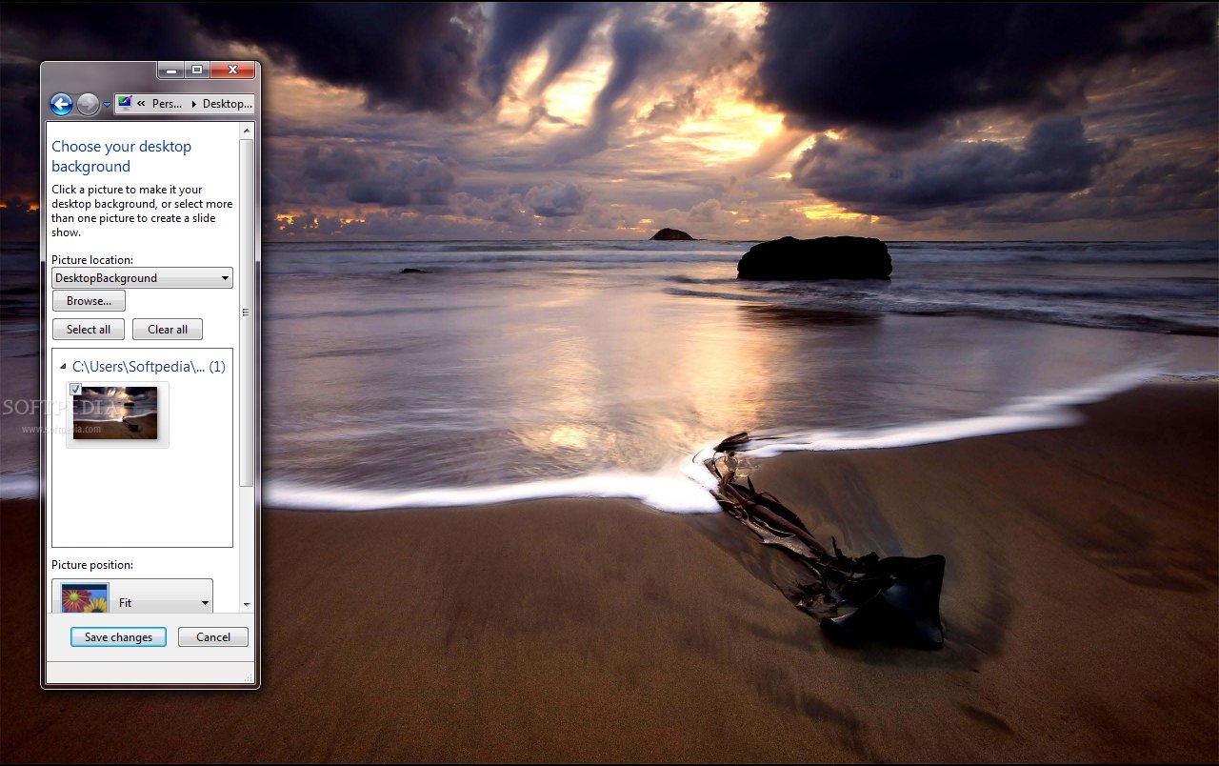
Task: Click Save changes button
Action: click(118, 637)
